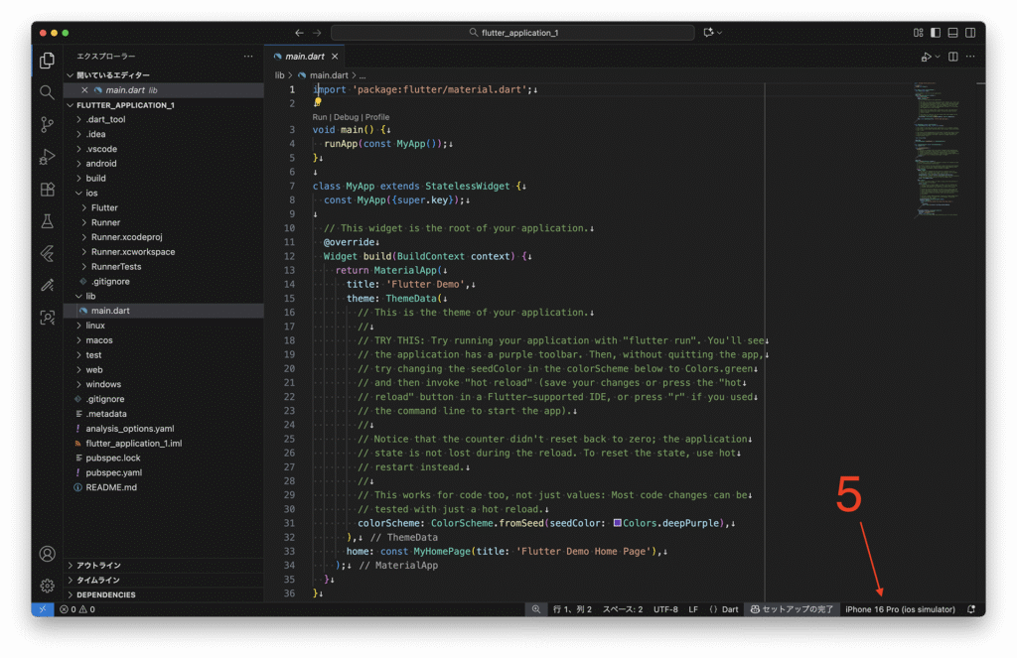This screenshot has width=1017, height=658.
Task: Open the Manage gear settings icon
Action: coord(47,586)
